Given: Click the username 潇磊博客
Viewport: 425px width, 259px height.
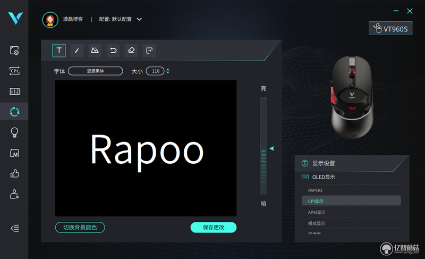Looking at the screenshot, I should 73,19.
